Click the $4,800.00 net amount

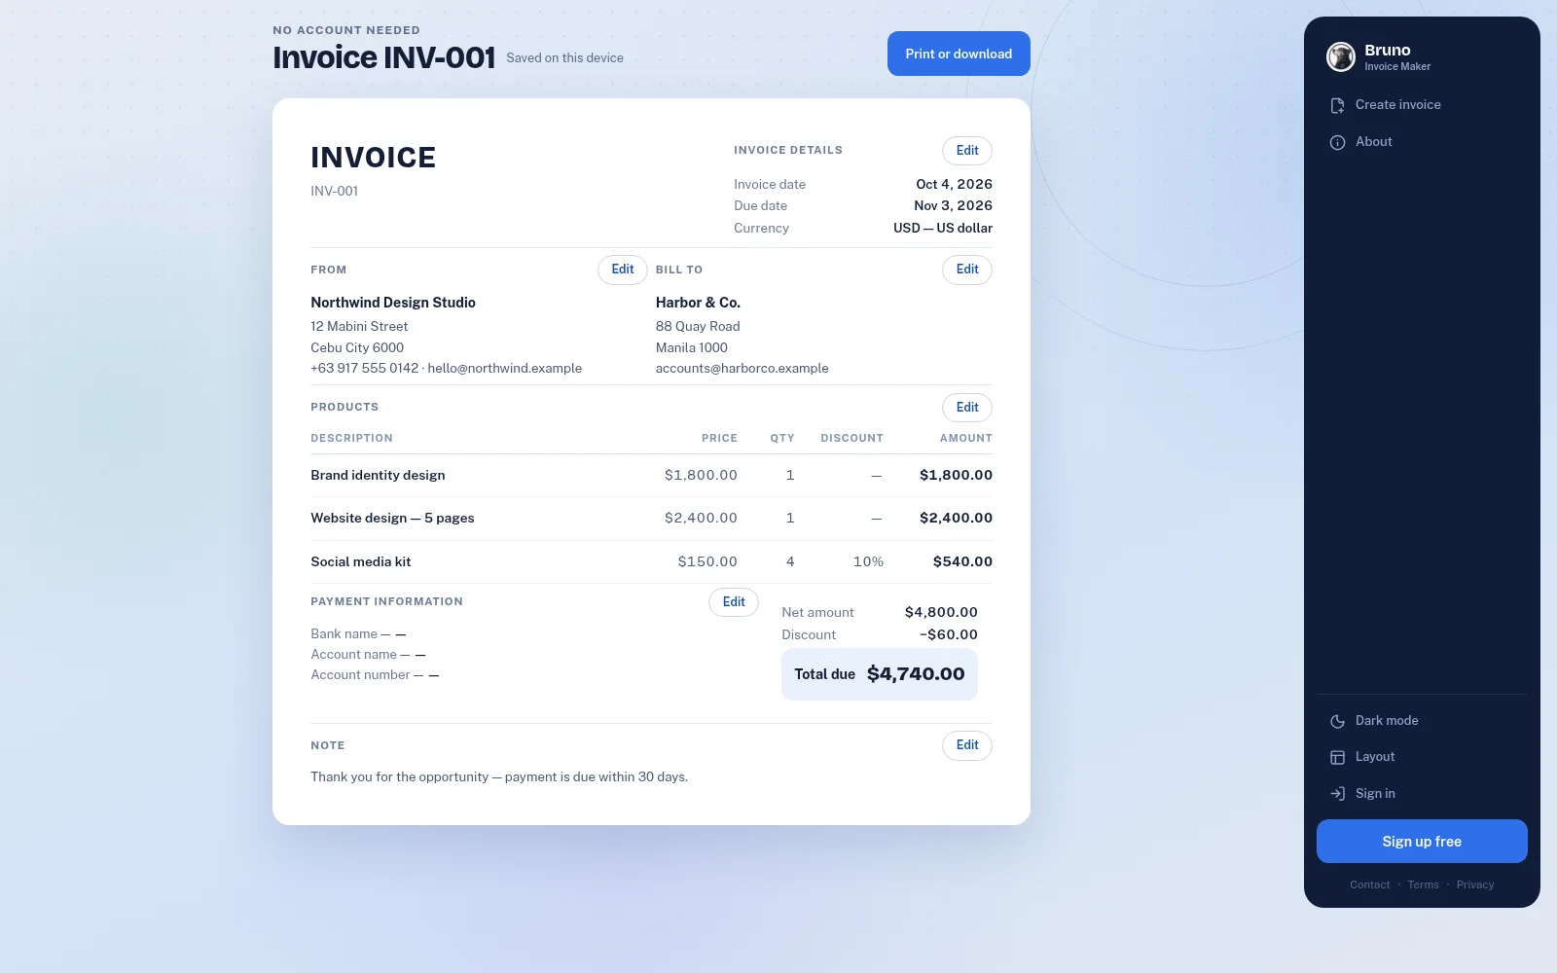(941, 613)
